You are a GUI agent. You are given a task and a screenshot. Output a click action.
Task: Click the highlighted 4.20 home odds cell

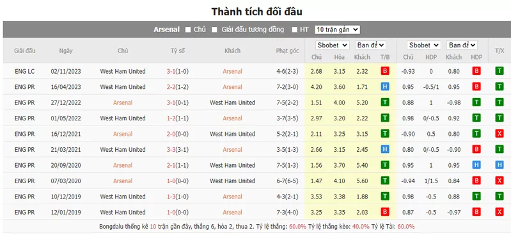[316, 87]
